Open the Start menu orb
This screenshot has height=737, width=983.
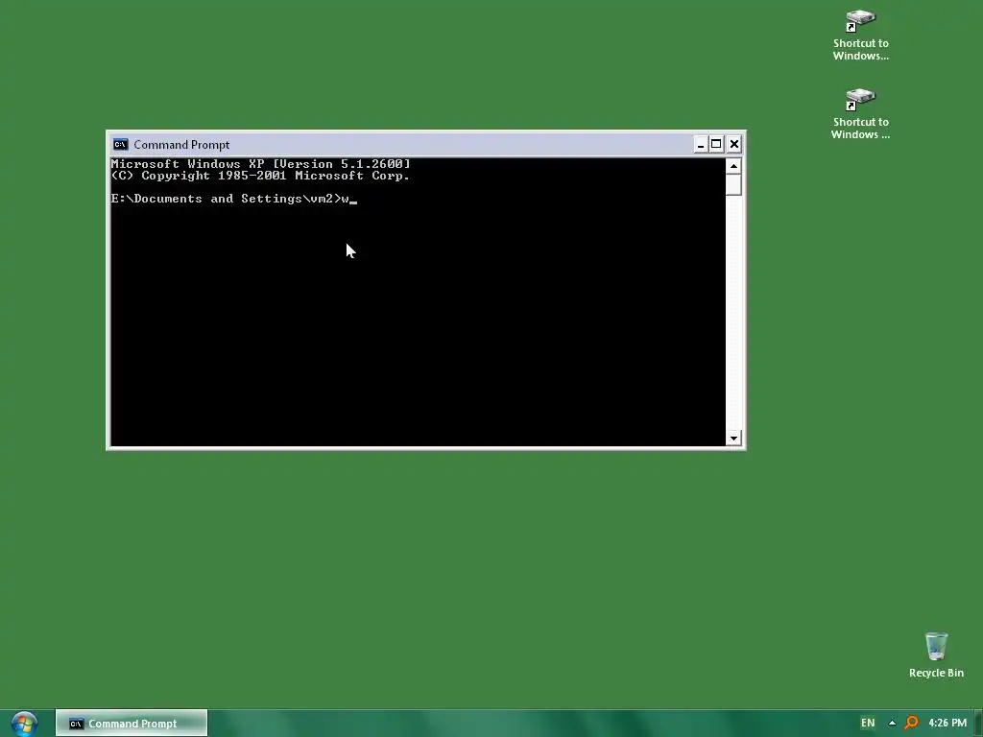coord(24,724)
